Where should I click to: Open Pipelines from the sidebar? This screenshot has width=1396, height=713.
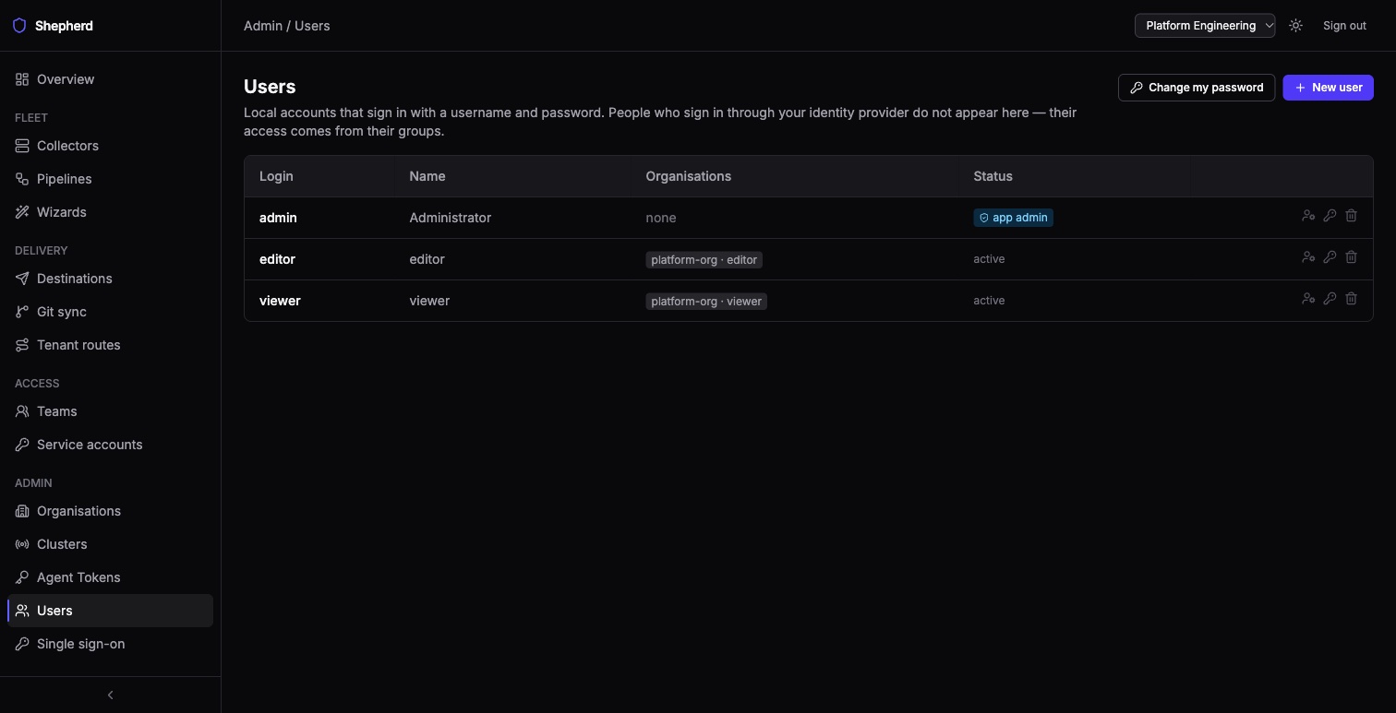point(110,179)
